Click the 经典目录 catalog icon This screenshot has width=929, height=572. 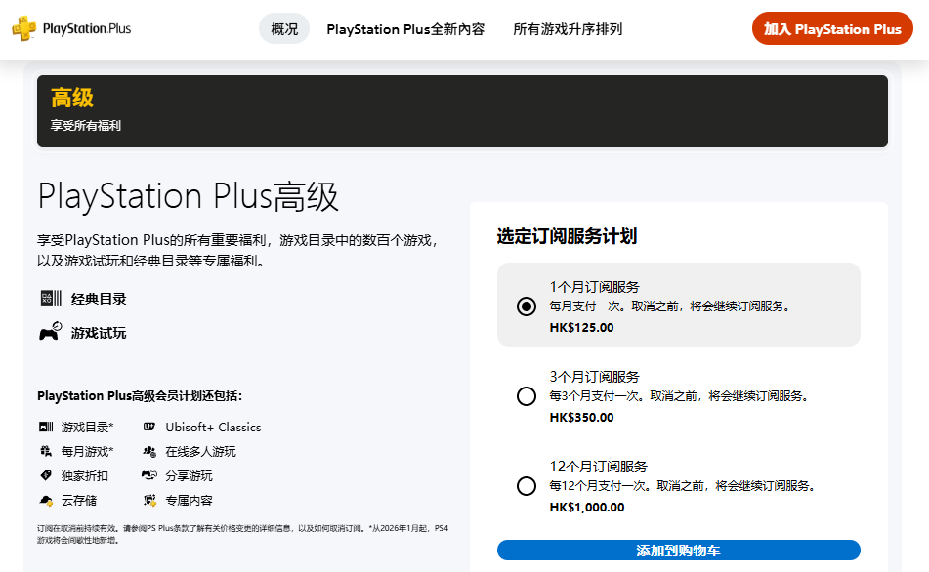click(51, 298)
